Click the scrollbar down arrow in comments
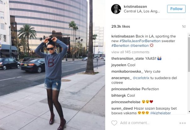The height and width of the screenshot is (130, 190). [x=189, y=111]
